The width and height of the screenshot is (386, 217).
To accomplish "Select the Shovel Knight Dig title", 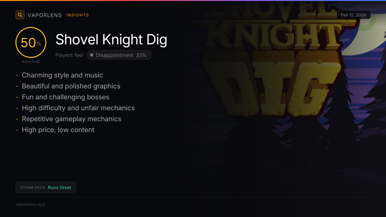I will [111, 40].
